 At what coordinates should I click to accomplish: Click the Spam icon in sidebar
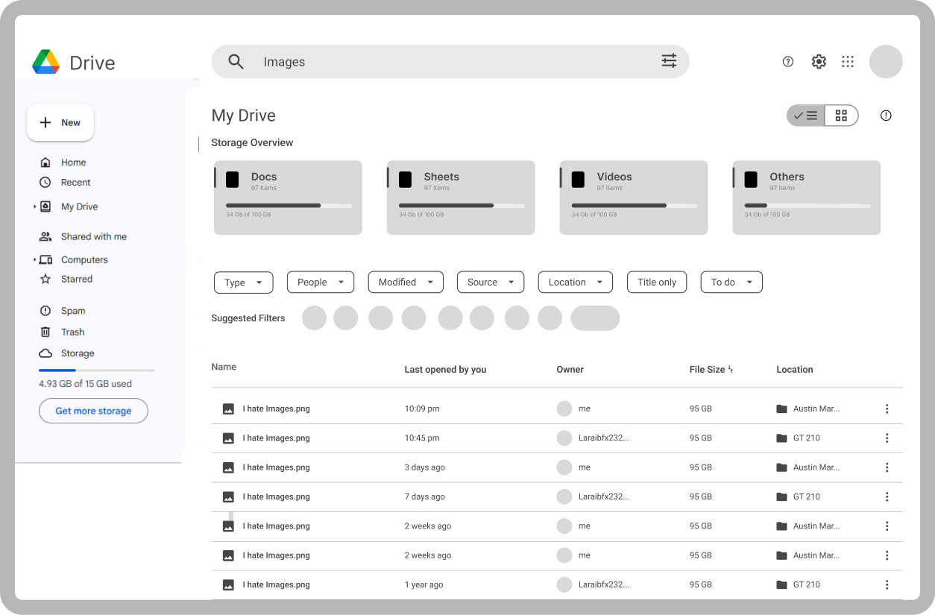click(x=45, y=311)
